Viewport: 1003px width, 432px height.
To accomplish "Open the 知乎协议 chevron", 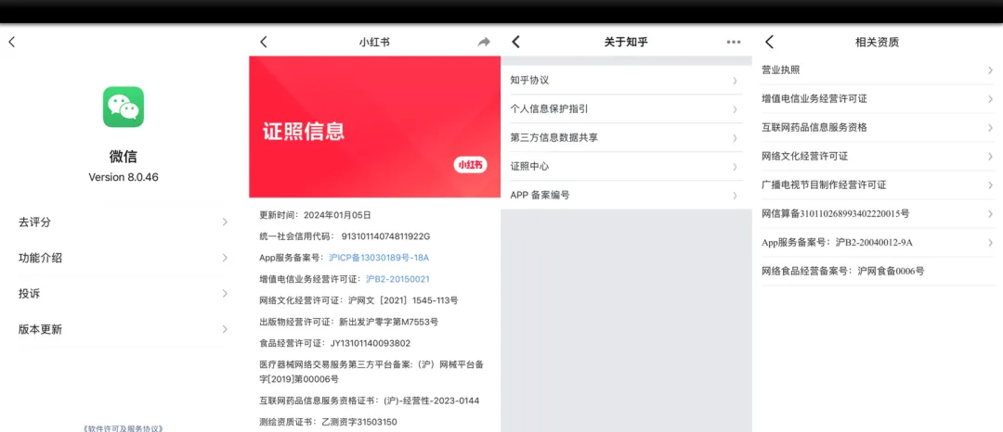I will 735,81.
